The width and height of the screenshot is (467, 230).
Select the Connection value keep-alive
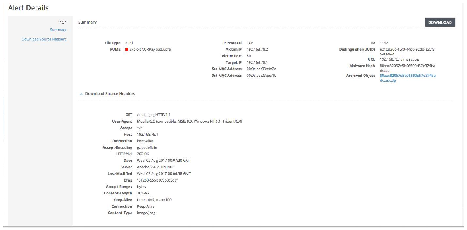pyautogui.click(x=145, y=141)
